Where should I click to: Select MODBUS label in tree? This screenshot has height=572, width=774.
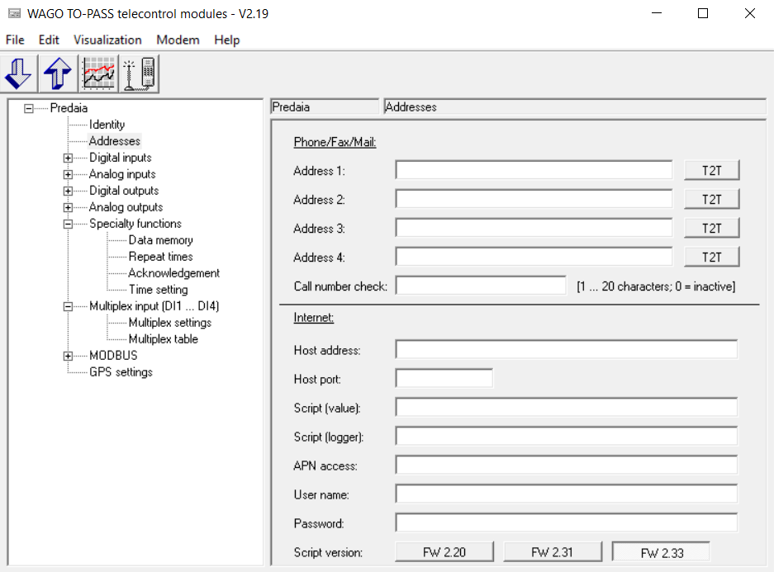113,356
